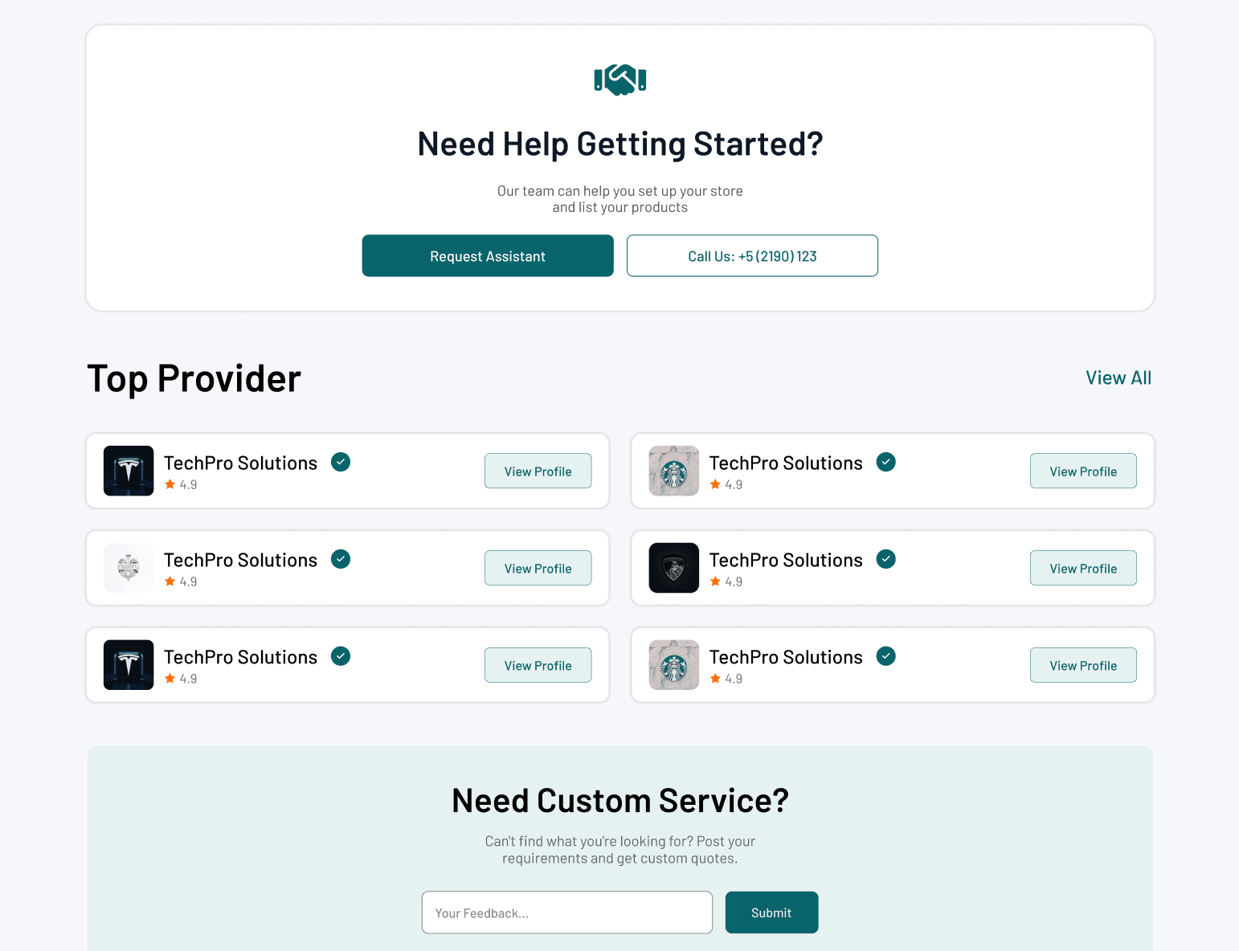Screen dimensions: 1239x951
Task: View Profile for the black shield provider
Action: pyautogui.click(x=1083, y=568)
